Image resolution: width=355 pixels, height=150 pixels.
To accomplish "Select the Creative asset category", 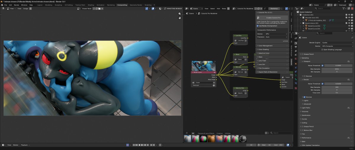I will (x=219, y=133).
